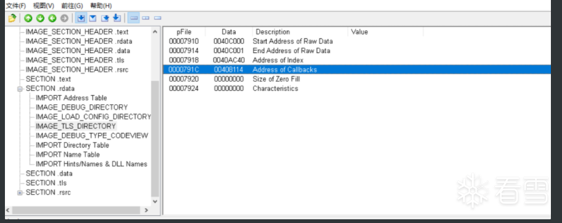Click the Data column header
The height and width of the screenshot is (223, 562).
click(x=229, y=32)
